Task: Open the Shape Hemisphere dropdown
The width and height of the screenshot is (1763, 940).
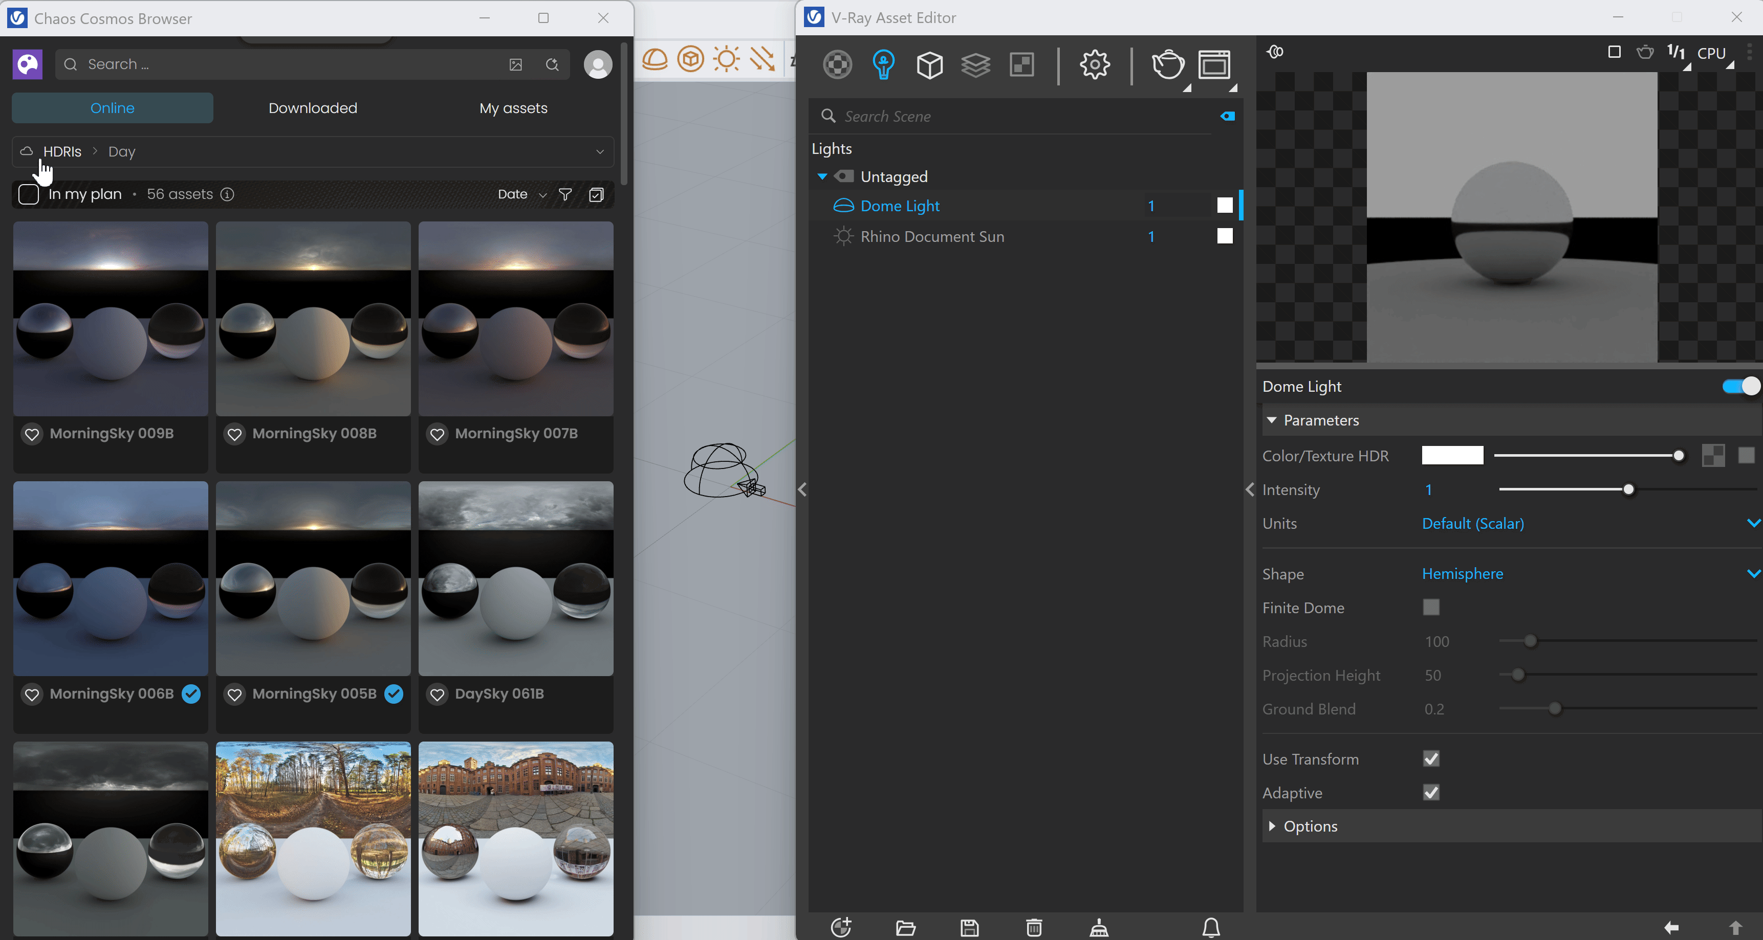Action: click(x=1591, y=573)
